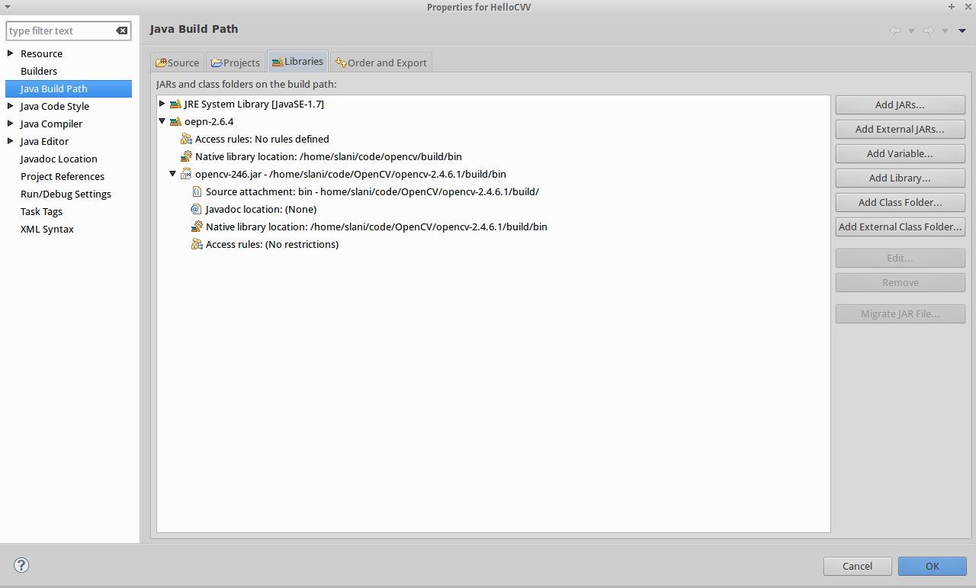Expand the Java Editor category

point(10,141)
